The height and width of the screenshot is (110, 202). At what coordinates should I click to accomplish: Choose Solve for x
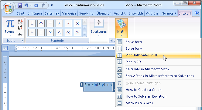click(x=158, y=42)
